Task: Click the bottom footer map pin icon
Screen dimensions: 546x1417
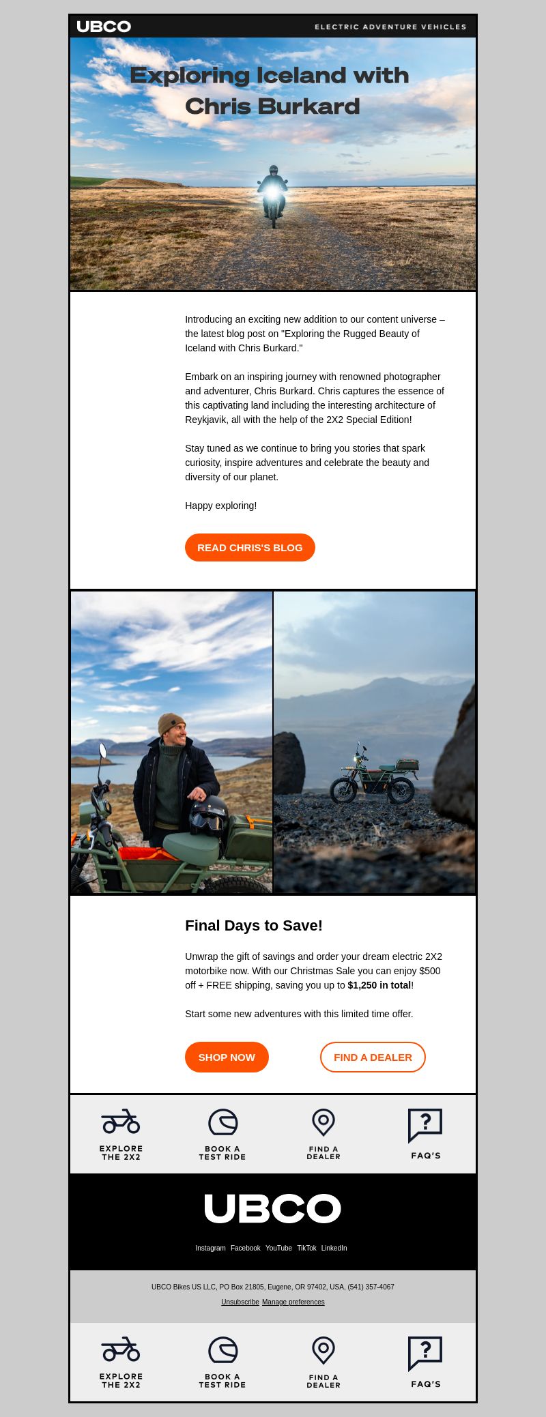Action: pos(324,1350)
